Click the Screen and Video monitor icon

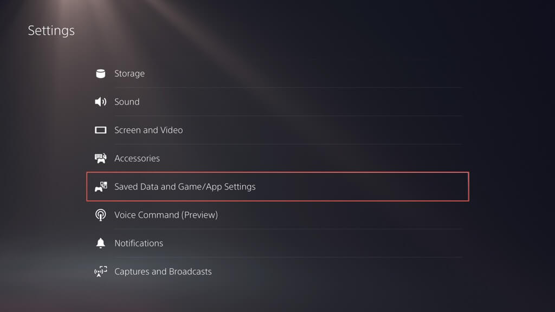(100, 130)
